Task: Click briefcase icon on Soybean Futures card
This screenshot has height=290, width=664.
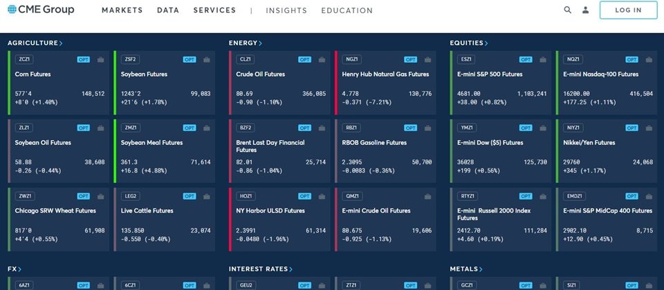Action: [207, 59]
